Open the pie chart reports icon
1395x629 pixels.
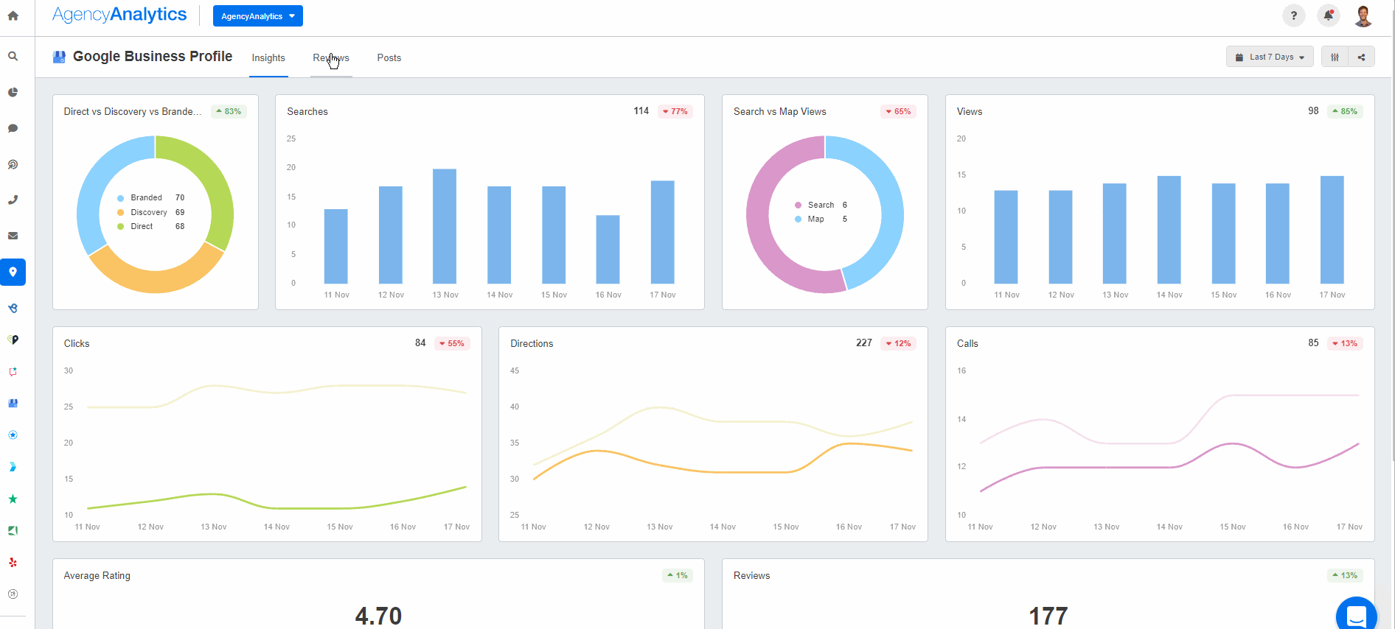(x=13, y=92)
